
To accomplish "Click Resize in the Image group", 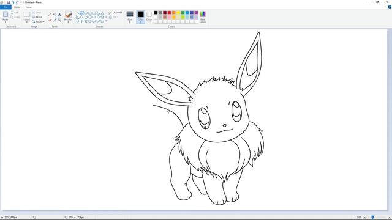I will pos(37,17).
